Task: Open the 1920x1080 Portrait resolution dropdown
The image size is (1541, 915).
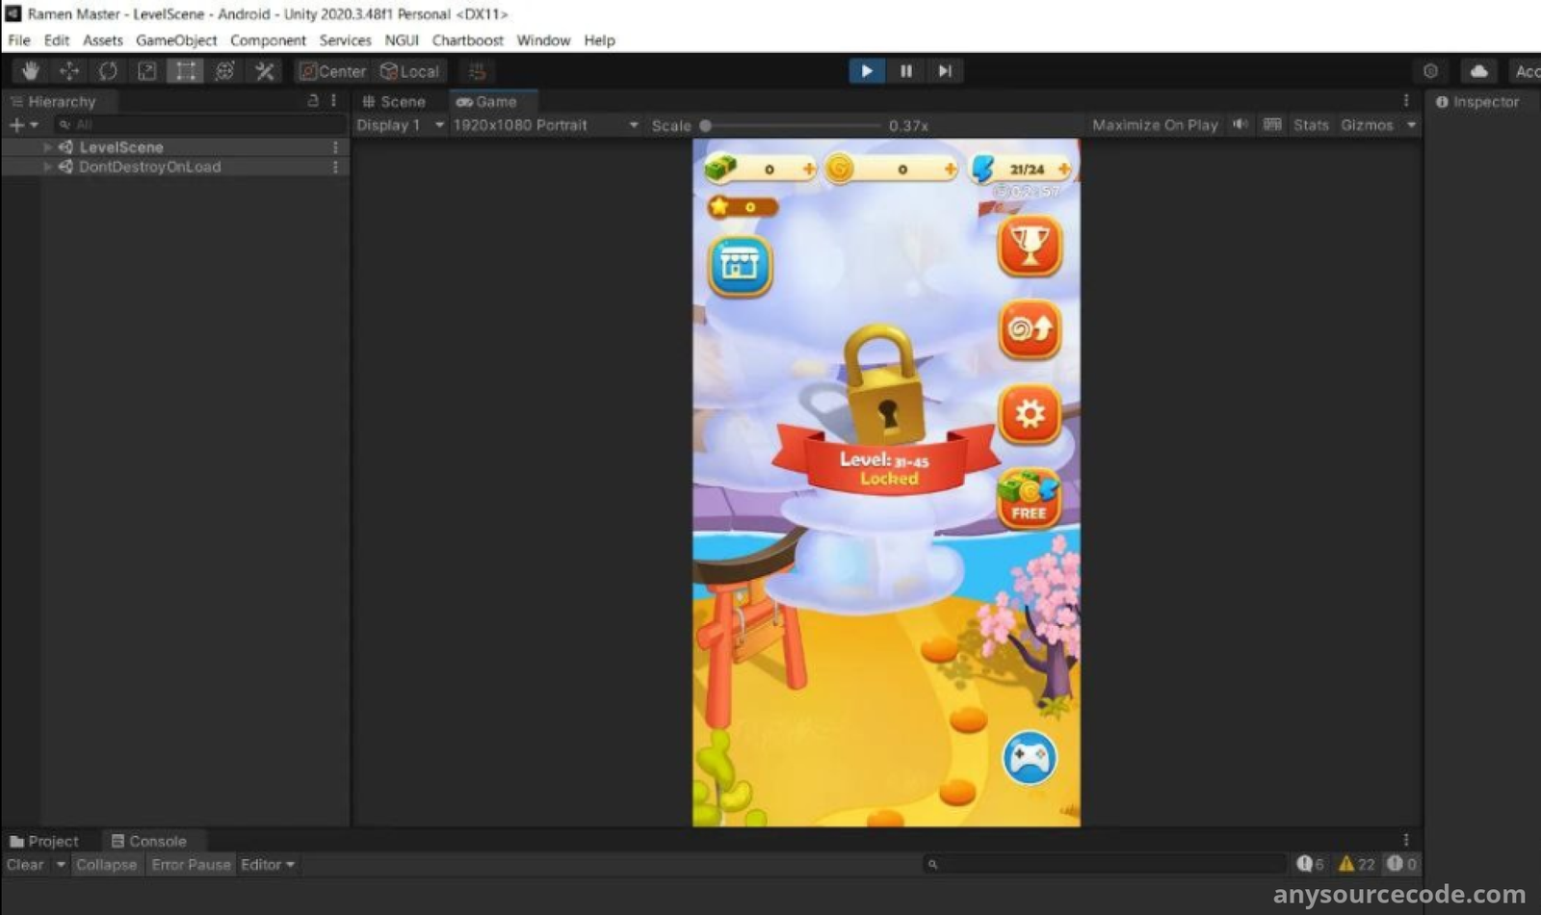Action: tap(544, 125)
